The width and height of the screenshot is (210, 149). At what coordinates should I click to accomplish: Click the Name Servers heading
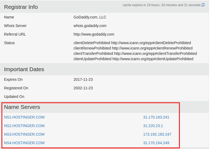(x=22, y=107)
